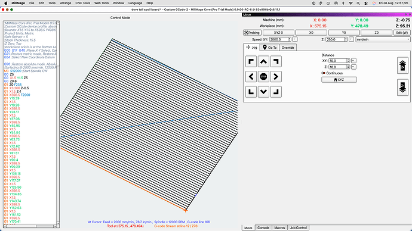The height and width of the screenshot is (231, 412).
Task: Click the G-code list horizontal scrollbar
Action: 30,226
